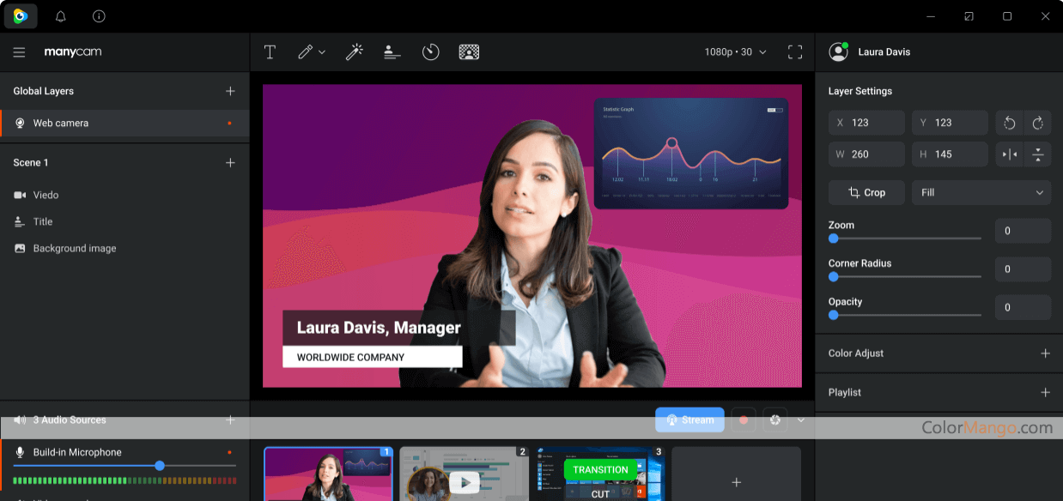
Task: Click the Crop button
Action: tap(866, 192)
